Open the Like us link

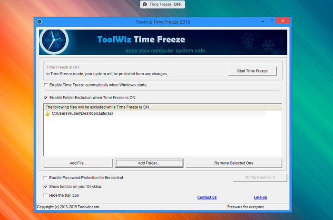260,197
